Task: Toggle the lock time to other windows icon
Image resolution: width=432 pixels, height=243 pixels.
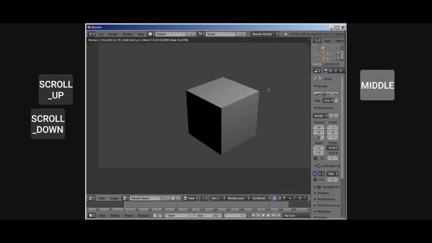Action: coord(160,215)
